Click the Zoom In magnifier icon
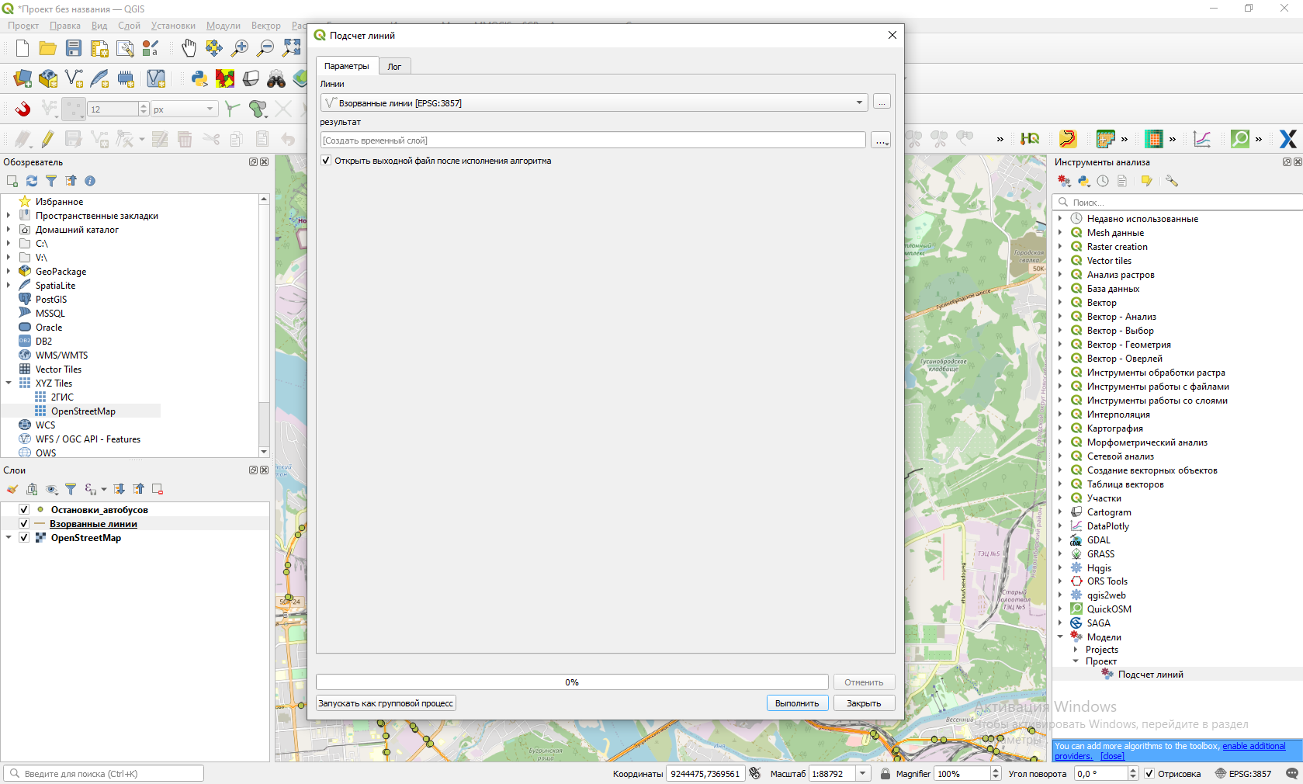 240,49
